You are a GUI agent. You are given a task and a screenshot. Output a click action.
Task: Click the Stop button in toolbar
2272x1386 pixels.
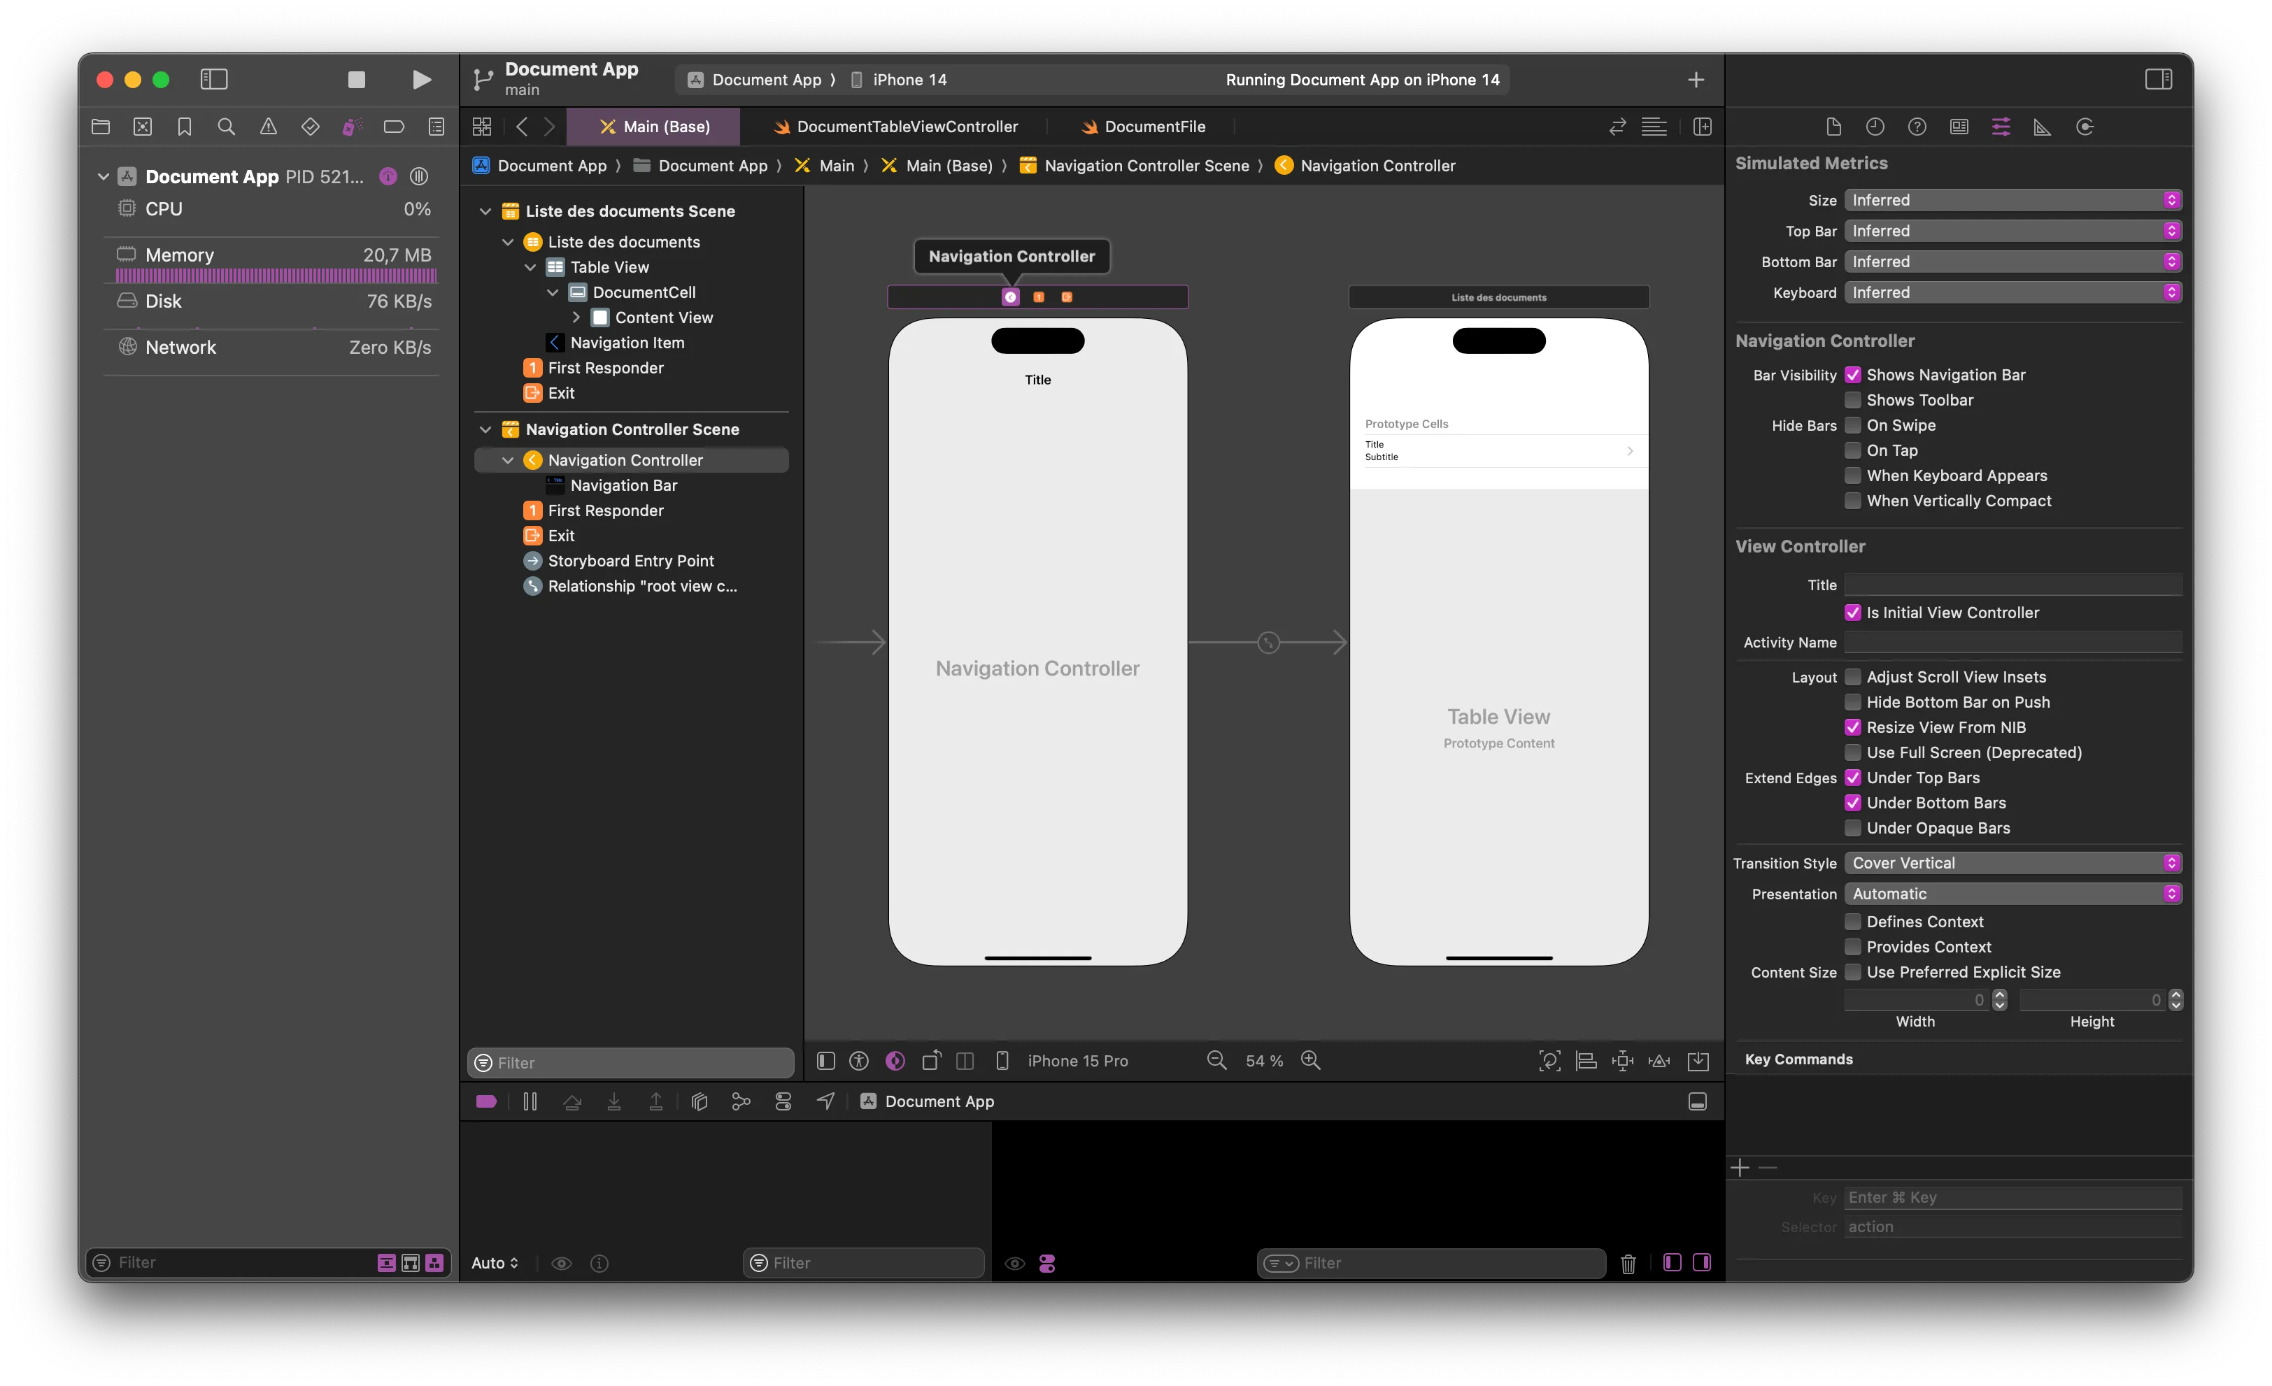(x=356, y=80)
